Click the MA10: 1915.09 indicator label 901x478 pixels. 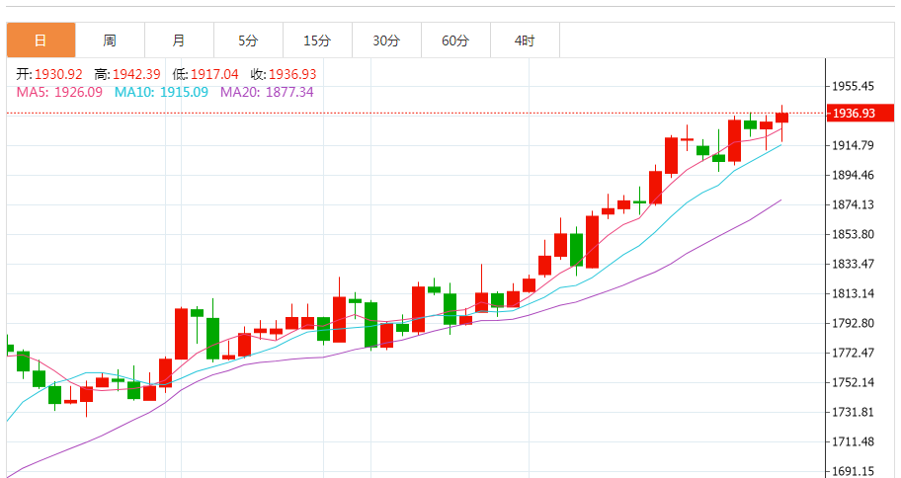(161, 92)
